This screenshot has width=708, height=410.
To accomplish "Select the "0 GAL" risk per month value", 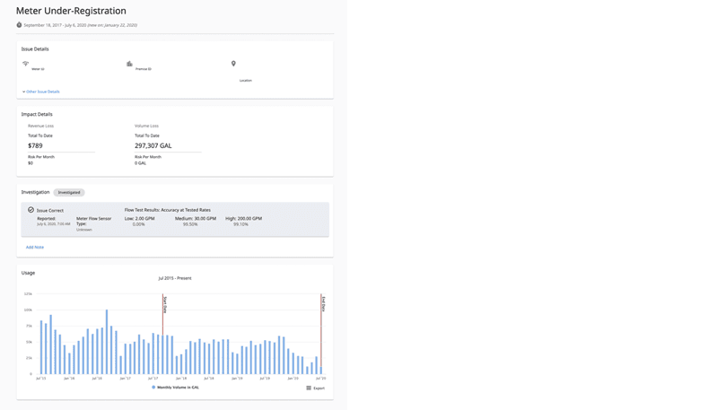I will click(x=140, y=163).
